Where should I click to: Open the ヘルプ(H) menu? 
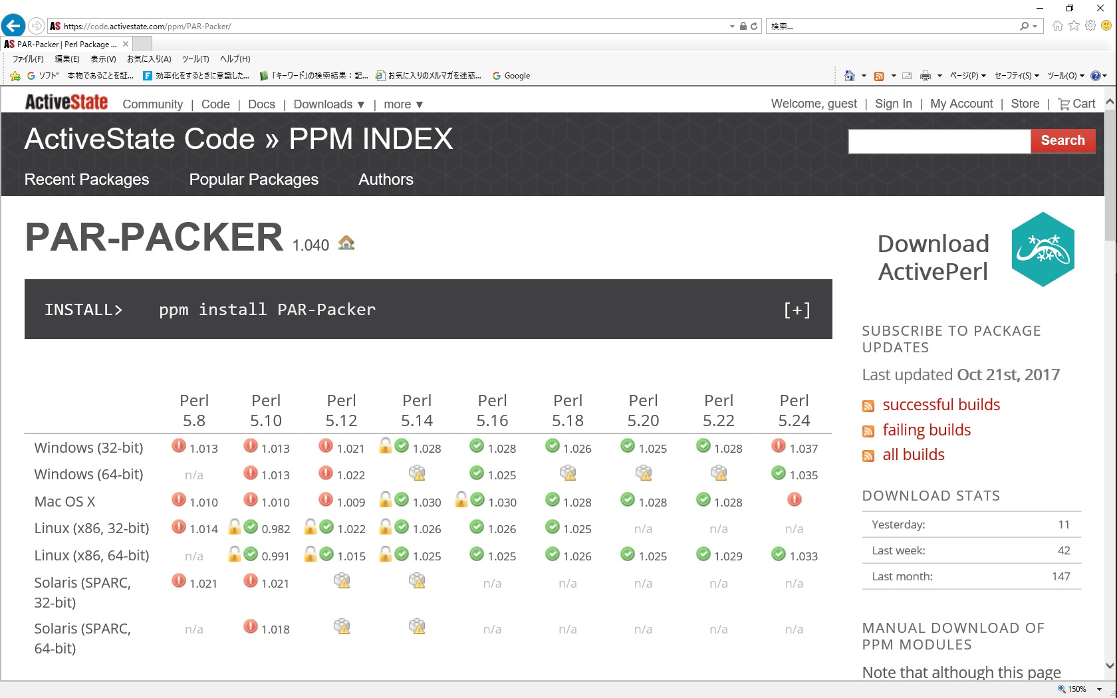(x=235, y=59)
